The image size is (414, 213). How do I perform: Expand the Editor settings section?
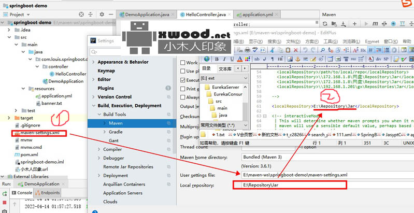coord(93,79)
